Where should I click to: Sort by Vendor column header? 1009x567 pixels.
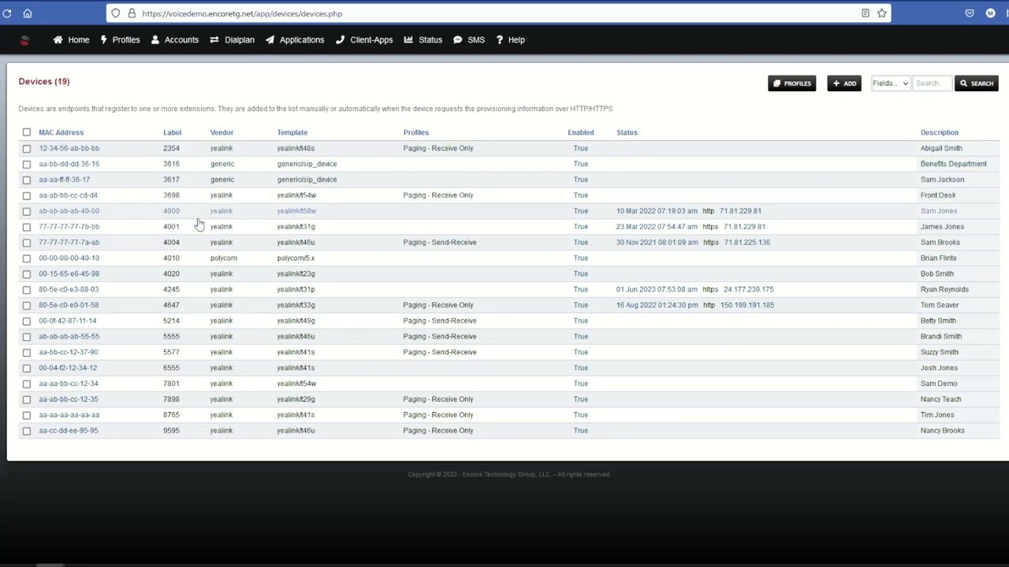click(222, 132)
